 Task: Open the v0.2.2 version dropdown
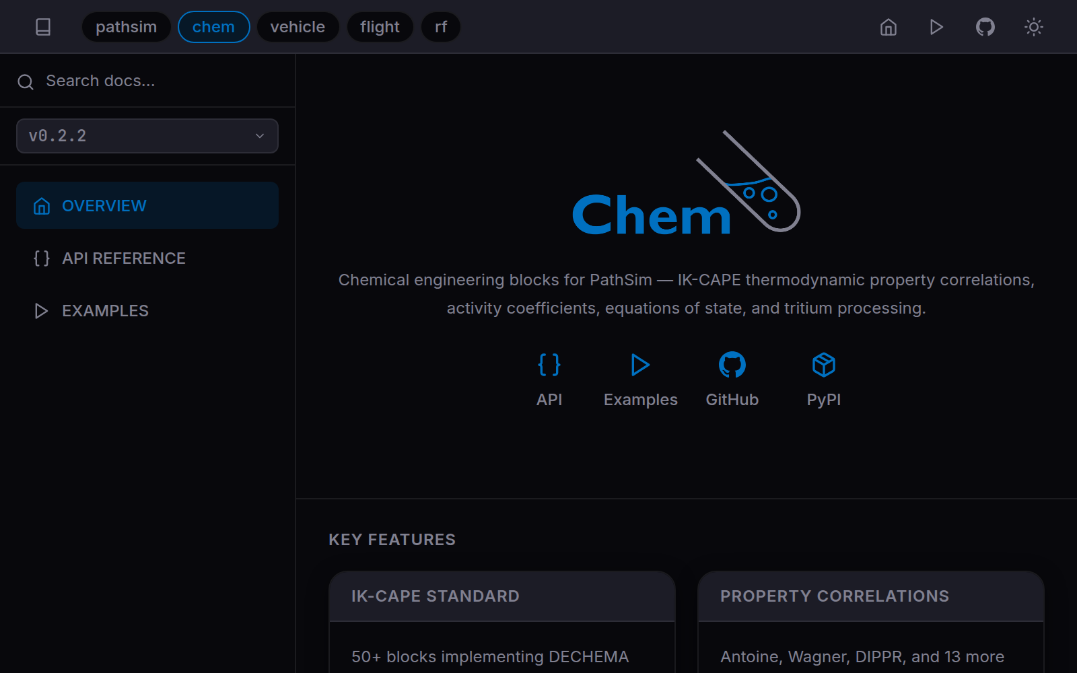tap(147, 135)
